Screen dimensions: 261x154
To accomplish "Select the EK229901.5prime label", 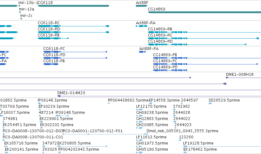I will 56,119.
